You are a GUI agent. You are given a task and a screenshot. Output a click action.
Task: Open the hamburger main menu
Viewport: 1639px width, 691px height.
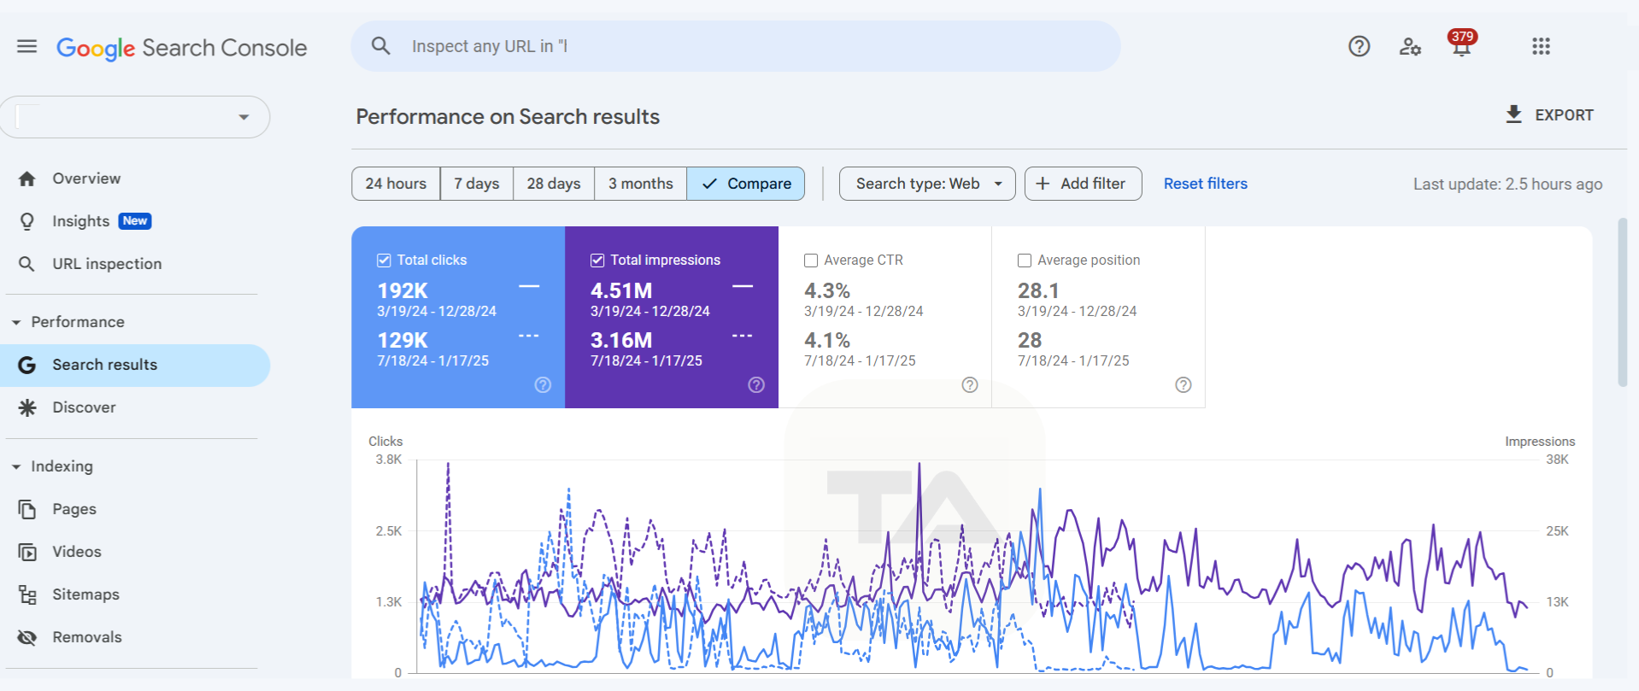pyautogui.click(x=27, y=46)
